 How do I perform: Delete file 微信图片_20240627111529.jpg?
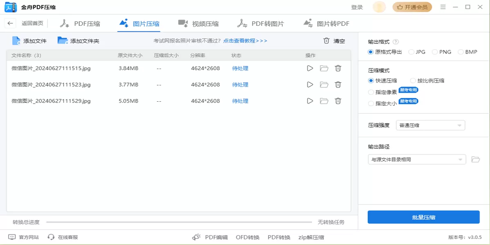coord(338,101)
